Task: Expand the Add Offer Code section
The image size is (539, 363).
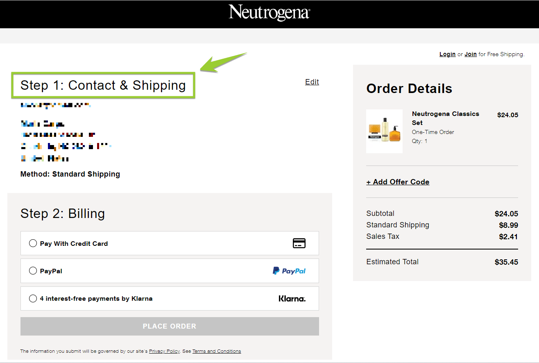Action: (397, 181)
